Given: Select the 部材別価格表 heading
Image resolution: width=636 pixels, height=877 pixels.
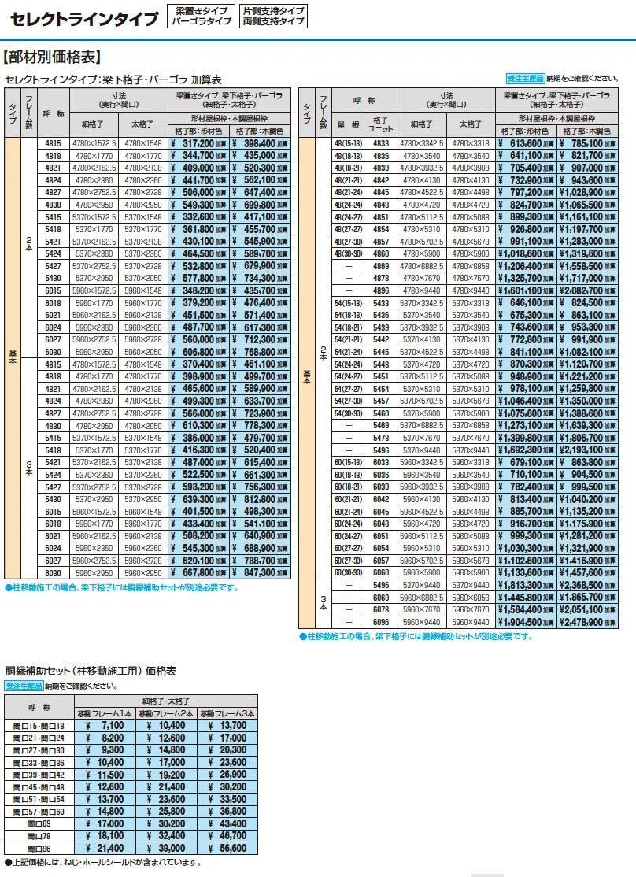Looking at the screenshot, I should [52, 57].
